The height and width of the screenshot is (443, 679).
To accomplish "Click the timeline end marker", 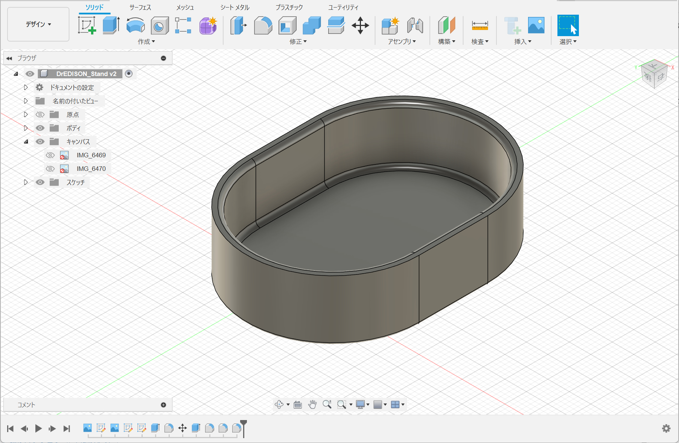I will (244, 424).
